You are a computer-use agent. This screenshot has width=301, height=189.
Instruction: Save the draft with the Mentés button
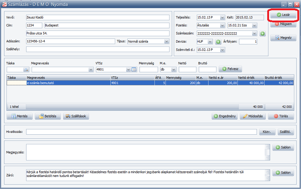tap(19, 116)
